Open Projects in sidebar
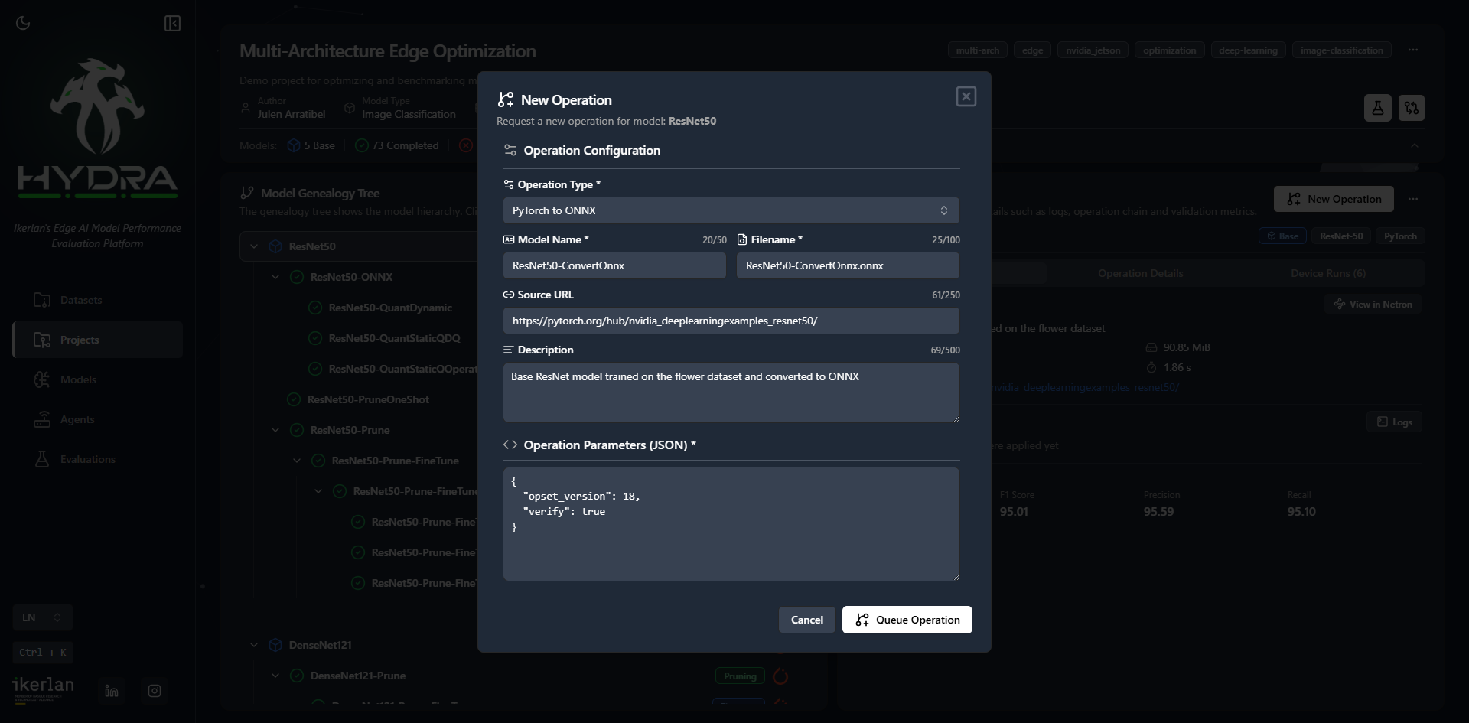This screenshot has width=1469, height=723. tap(98, 340)
